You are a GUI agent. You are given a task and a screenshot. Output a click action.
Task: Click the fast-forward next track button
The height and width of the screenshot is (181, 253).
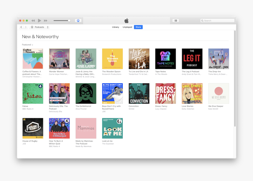coord(46,21)
